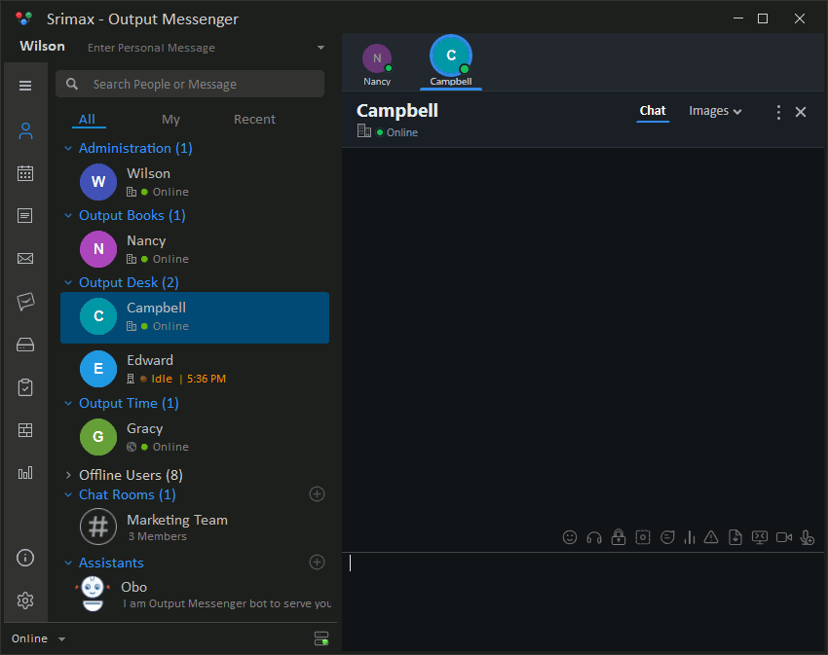This screenshot has width=828, height=655.
Task: Select Wilson in the contact list
Action: tap(195, 182)
